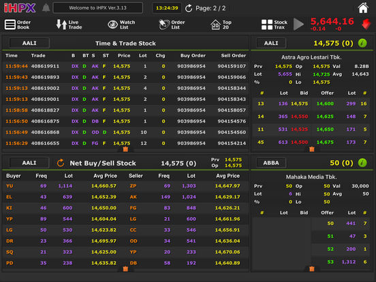
Task: Click the red composite index value 5,644.16
Action: [x=332, y=22]
